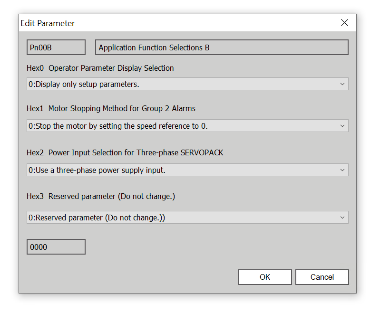This screenshot has width=380, height=313.
Task: Click the Hex1 Motor Stopping Method label
Action: coord(111,108)
